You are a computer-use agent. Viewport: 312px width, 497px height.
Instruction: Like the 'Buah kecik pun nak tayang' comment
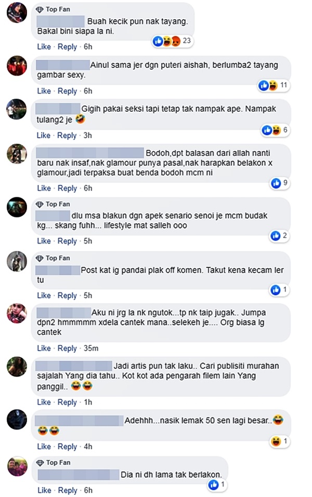coord(44,47)
